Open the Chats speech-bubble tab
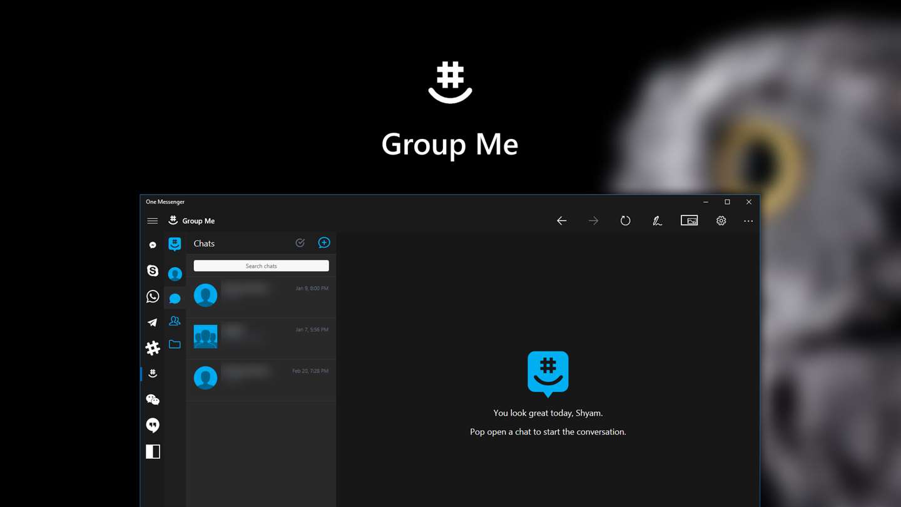 [175, 299]
